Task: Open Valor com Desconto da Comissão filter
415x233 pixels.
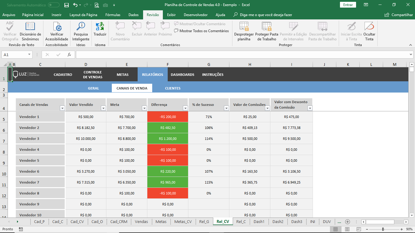Action: tap(310, 108)
